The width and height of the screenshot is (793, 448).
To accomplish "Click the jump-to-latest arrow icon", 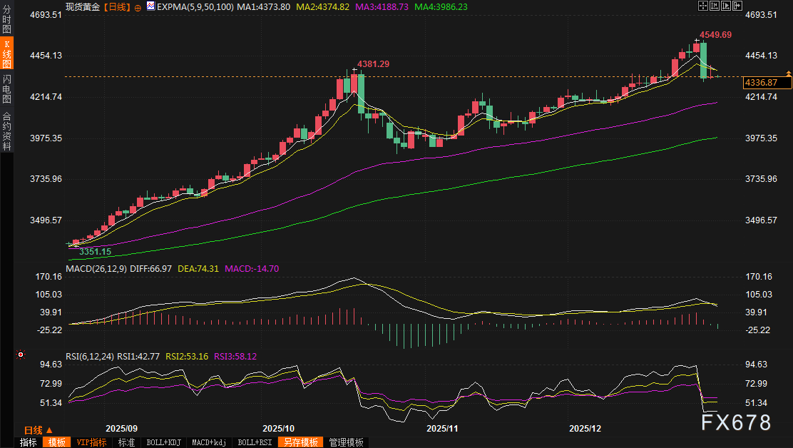I will [739, 6].
